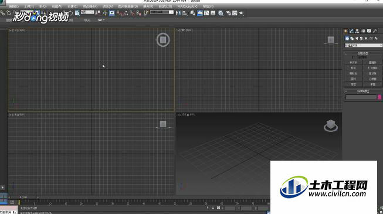Screen dimensions: 383x214
Task: Open the Layer Manager
Action: coord(193,13)
